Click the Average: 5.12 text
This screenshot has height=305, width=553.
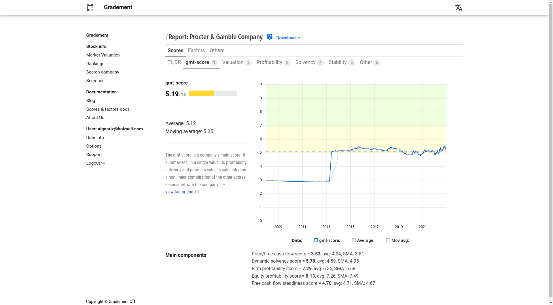(x=181, y=123)
